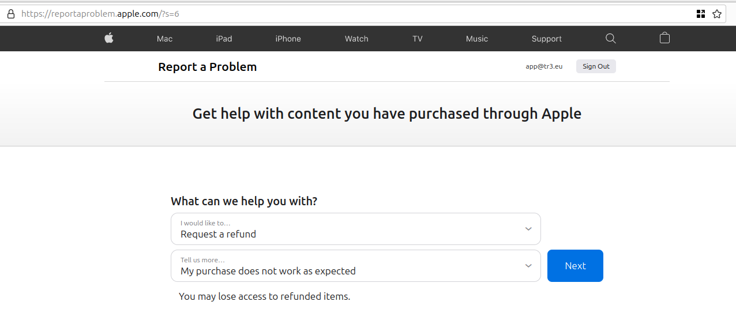Image resolution: width=736 pixels, height=324 pixels.
Task: Open Watch in the navigation bar
Action: (x=356, y=39)
